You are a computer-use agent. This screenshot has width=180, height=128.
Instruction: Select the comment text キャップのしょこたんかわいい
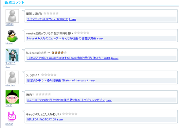[x=44, y=114]
